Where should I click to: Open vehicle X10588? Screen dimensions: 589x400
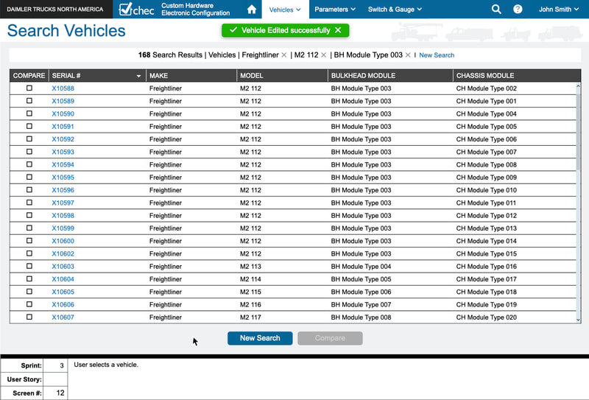point(63,88)
